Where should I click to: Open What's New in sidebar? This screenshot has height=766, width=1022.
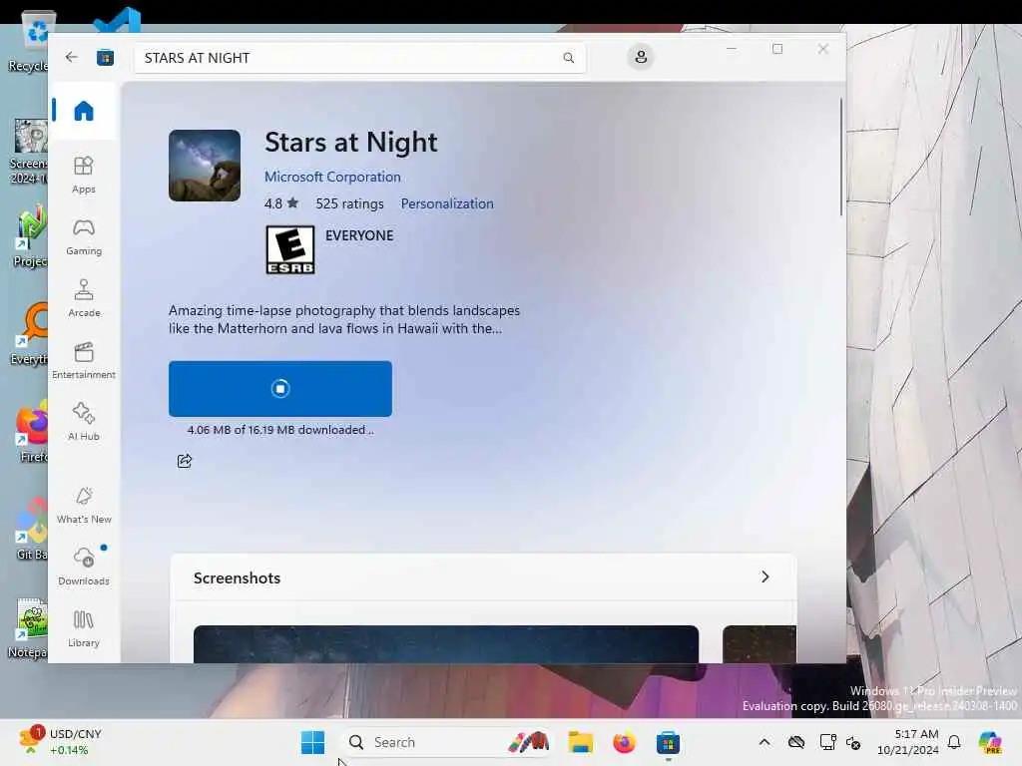[x=84, y=505]
